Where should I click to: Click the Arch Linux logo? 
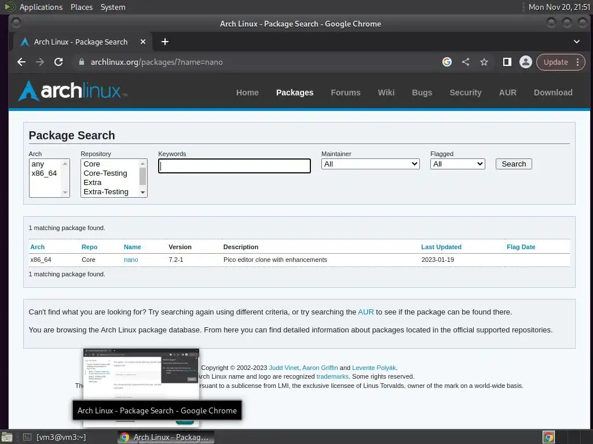(x=72, y=91)
